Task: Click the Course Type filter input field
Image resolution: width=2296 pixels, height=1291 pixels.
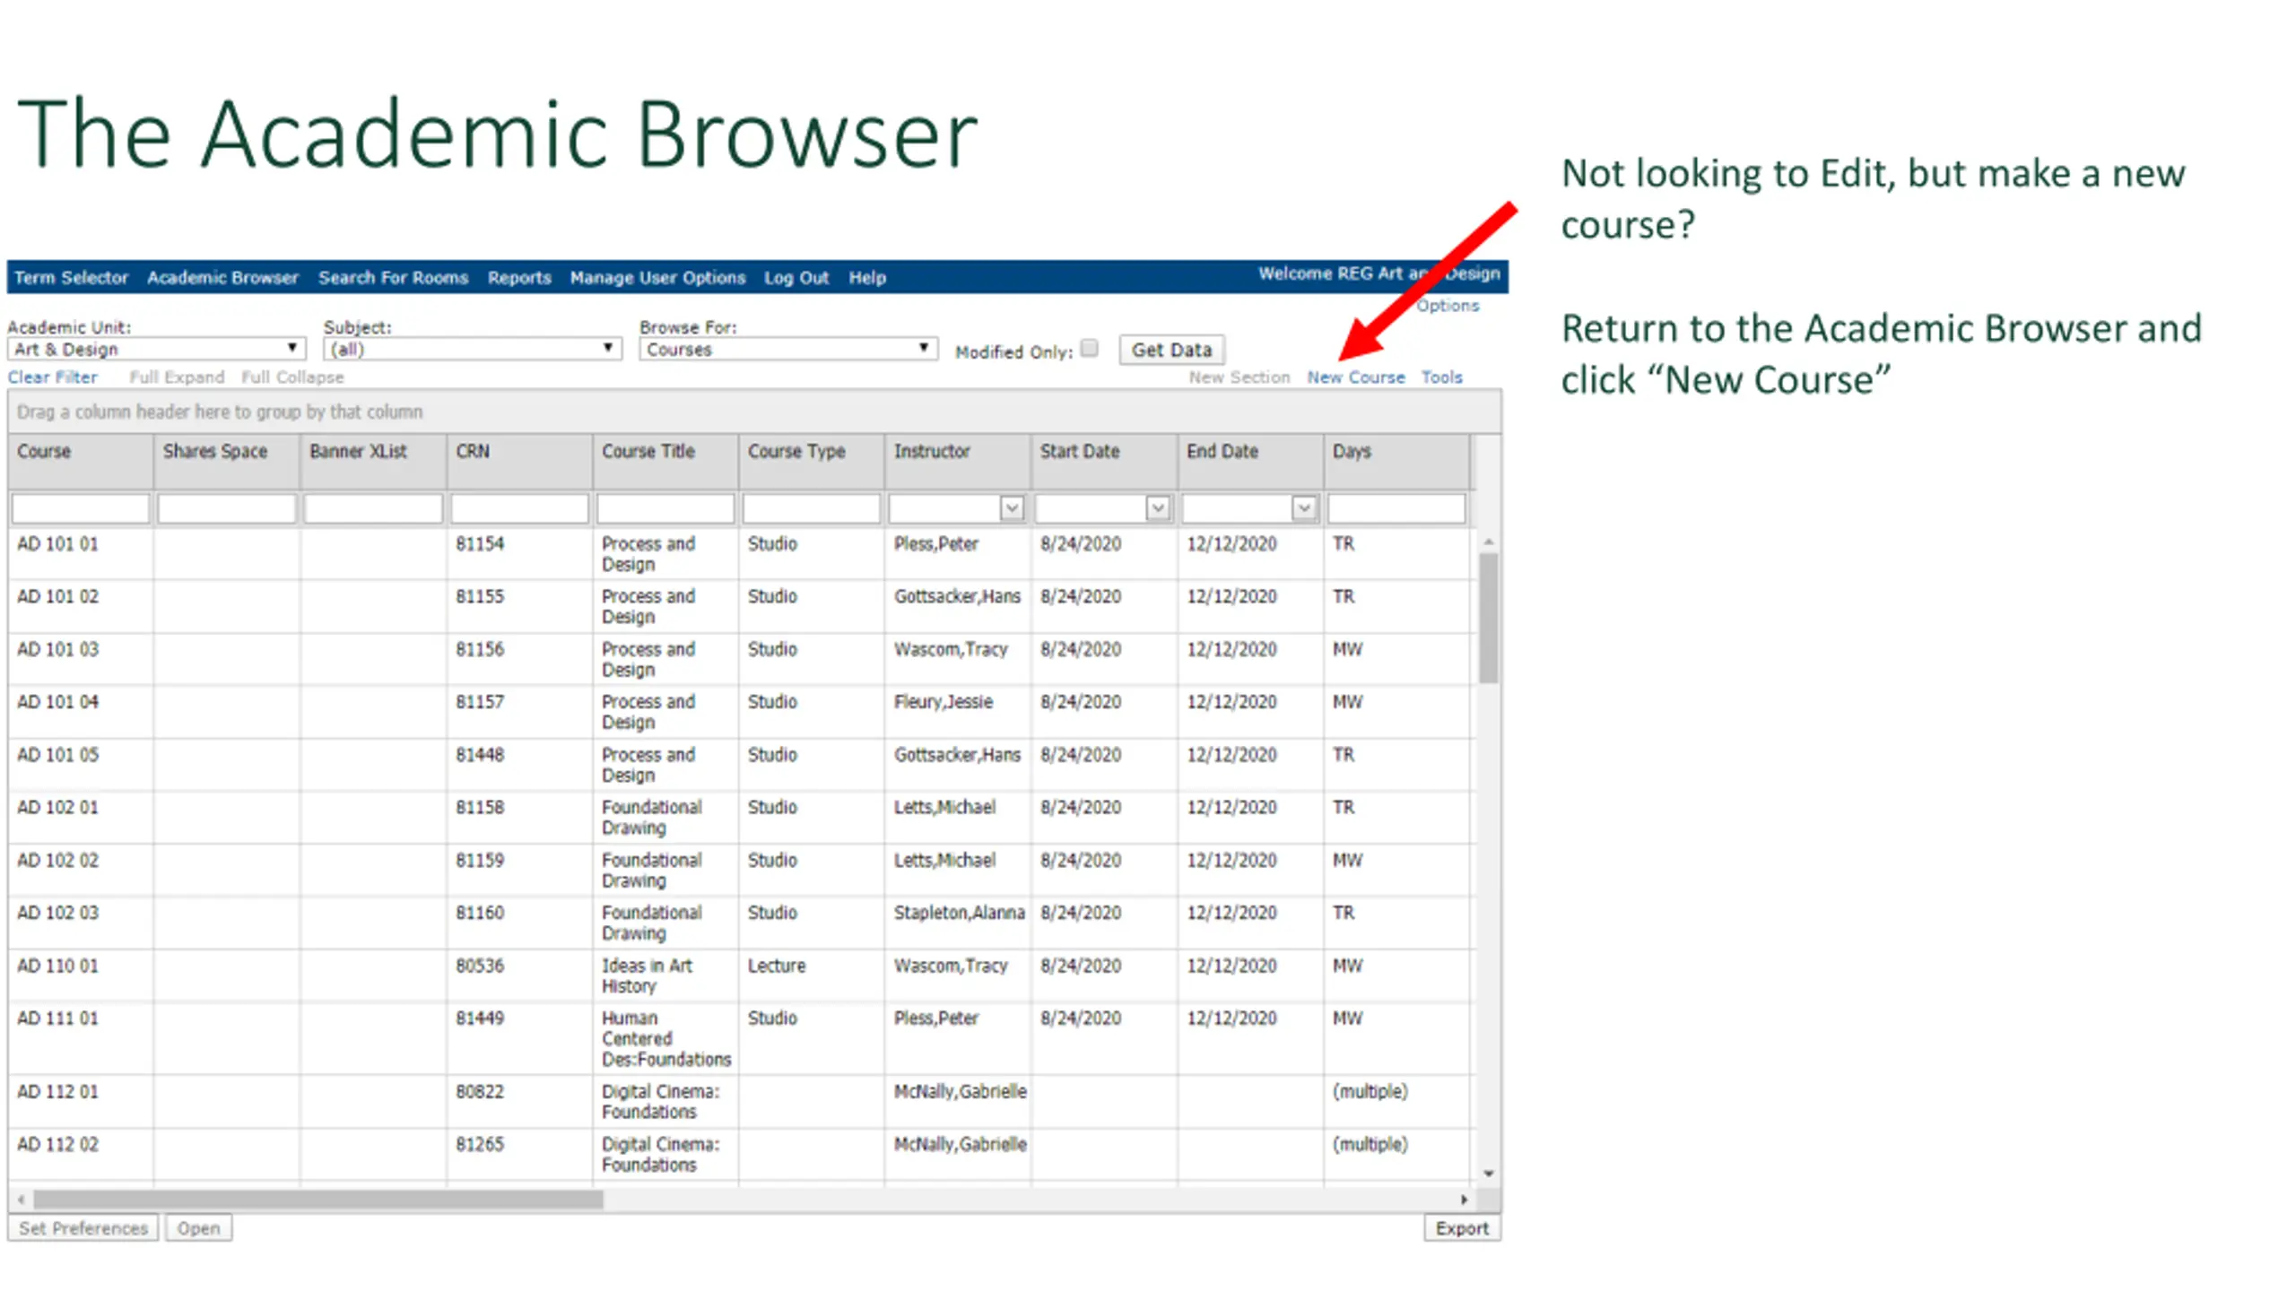Action: coord(812,508)
